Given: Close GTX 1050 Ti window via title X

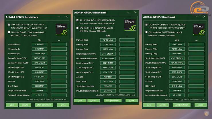Looking at the screenshot, I should point(135,12).
